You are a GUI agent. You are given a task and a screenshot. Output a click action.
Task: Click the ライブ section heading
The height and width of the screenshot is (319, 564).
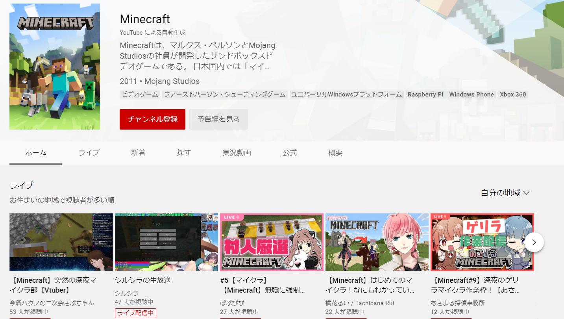click(x=21, y=185)
